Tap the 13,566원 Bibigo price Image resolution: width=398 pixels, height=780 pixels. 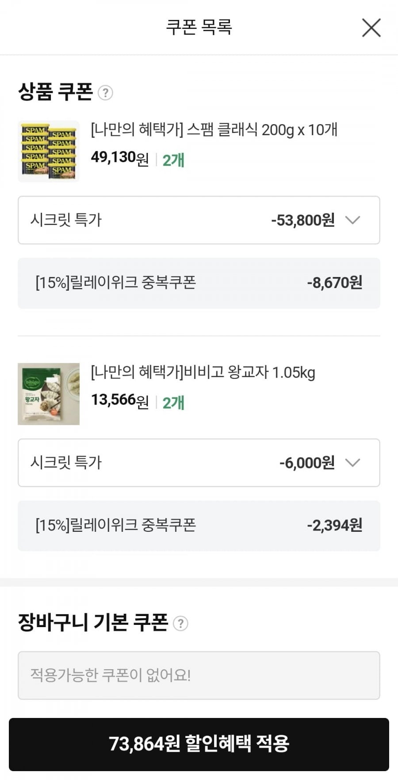[120, 401]
